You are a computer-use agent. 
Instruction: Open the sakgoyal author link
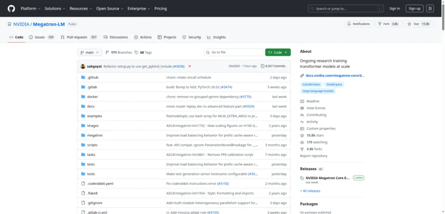tap(94, 66)
